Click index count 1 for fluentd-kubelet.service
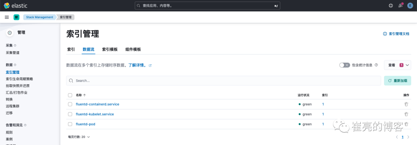Viewport: 417px width, 145px height. [x=323, y=114]
